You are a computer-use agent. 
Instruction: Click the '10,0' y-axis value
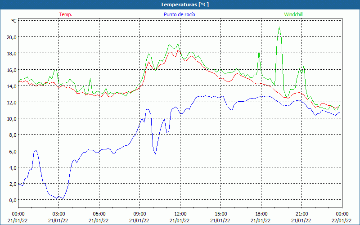coord(12,119)
